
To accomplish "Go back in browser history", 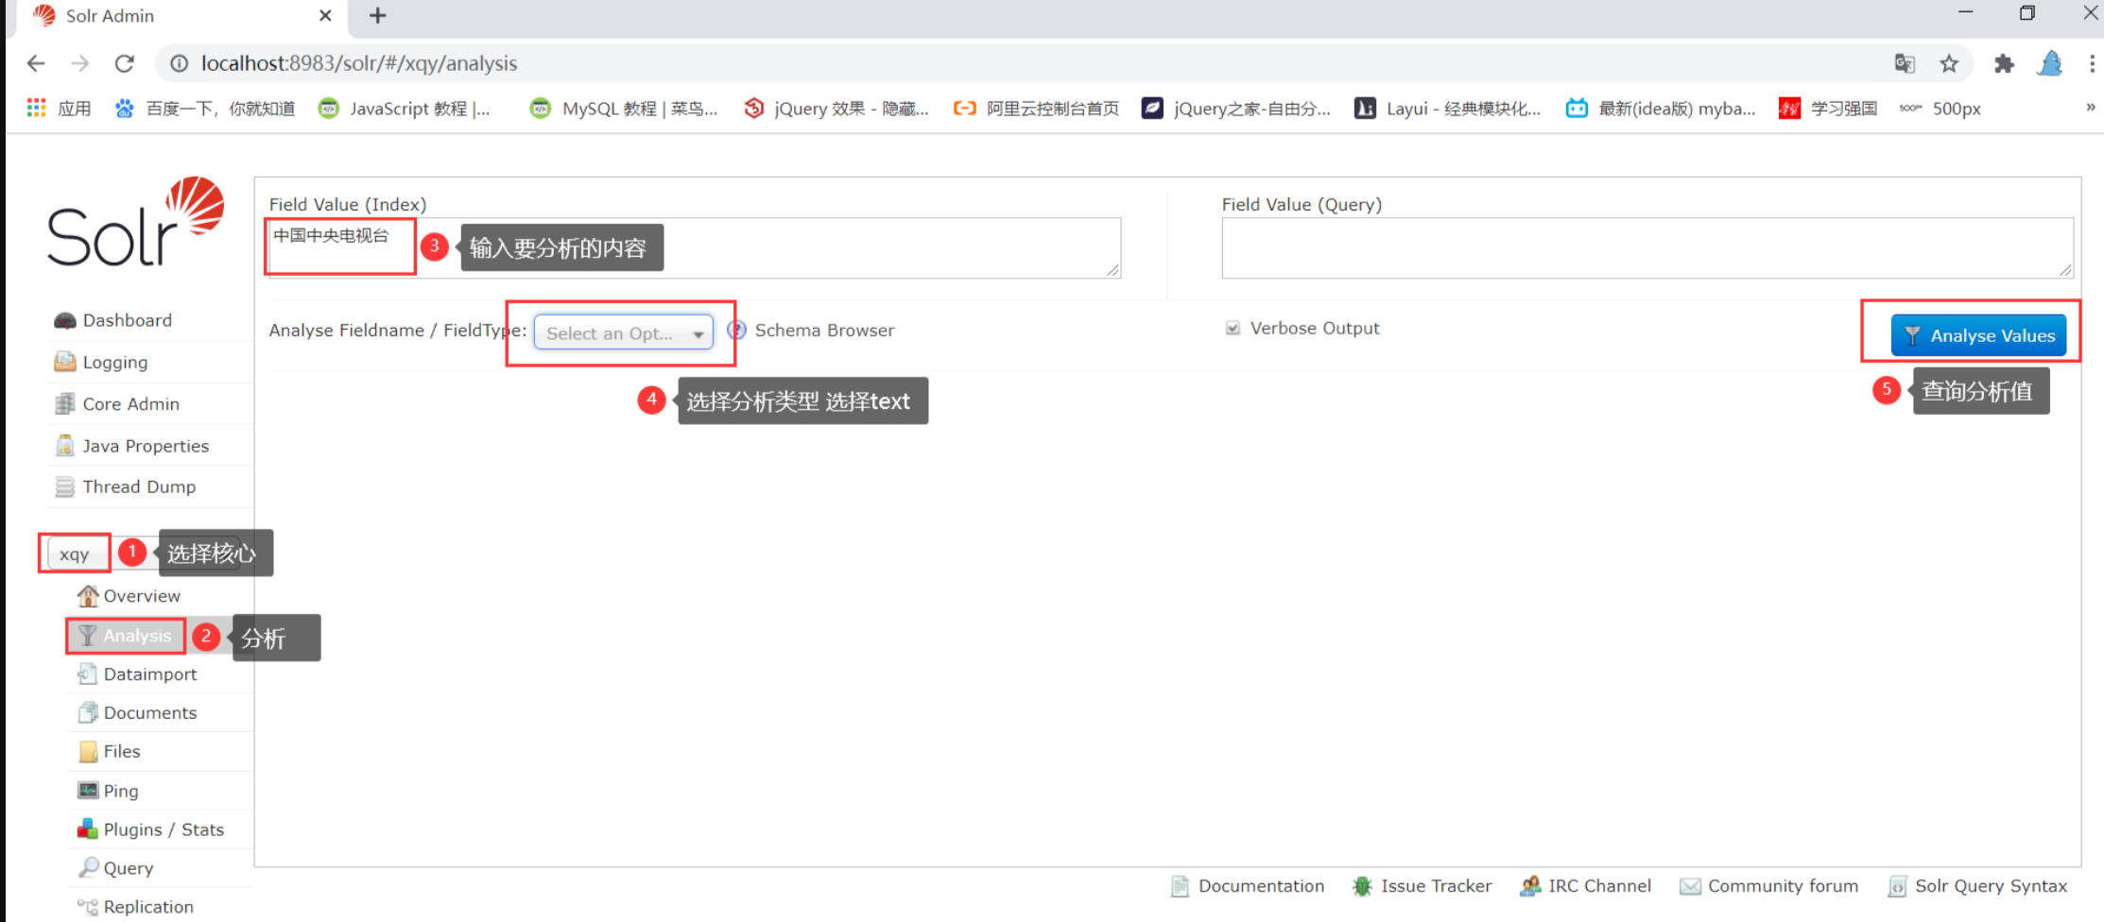I will coord(36,63).
